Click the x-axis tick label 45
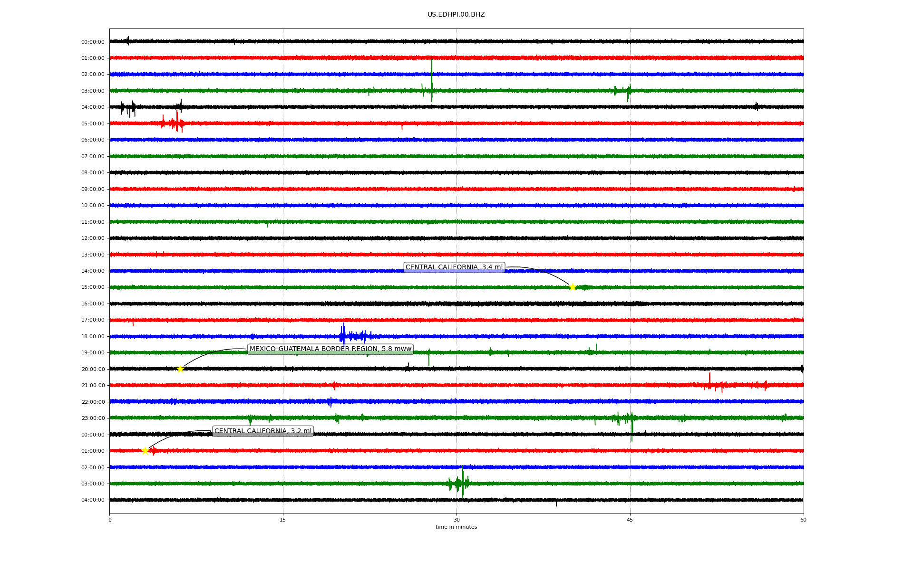The width and height of the screenshot is (913, 570). [630, 520]
